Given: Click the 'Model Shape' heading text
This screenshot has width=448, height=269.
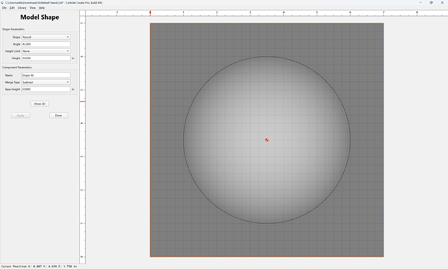Looking at the screenshot, I should click(40, 18).
